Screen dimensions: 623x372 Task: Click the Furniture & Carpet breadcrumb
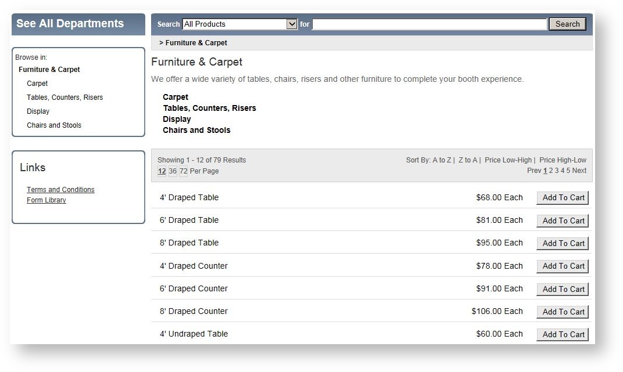tap(195, 42)
